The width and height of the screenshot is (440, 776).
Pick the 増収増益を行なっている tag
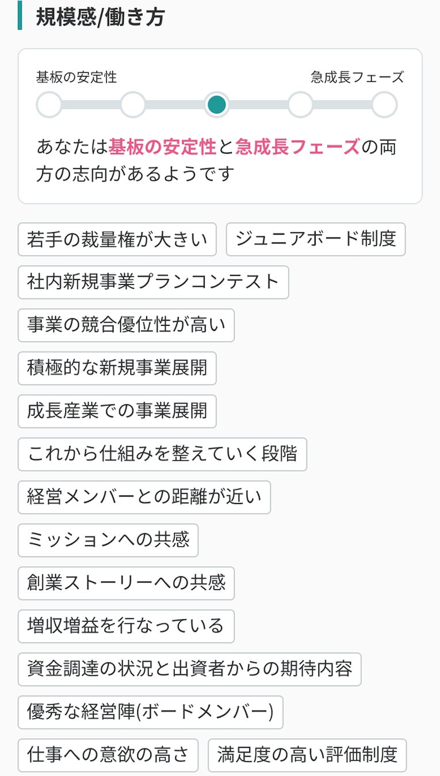[x=126, y=627]
